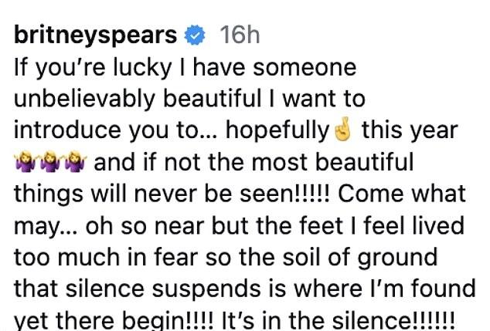Click the blue verified badge
This screenshot has width=490, height=331.
coord(195,35)
